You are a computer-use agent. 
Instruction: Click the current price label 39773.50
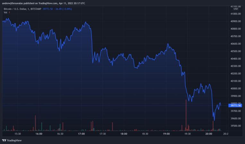(x=236, y=105)
